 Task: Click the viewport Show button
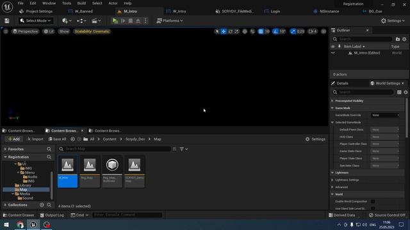(x=64, y=31)
